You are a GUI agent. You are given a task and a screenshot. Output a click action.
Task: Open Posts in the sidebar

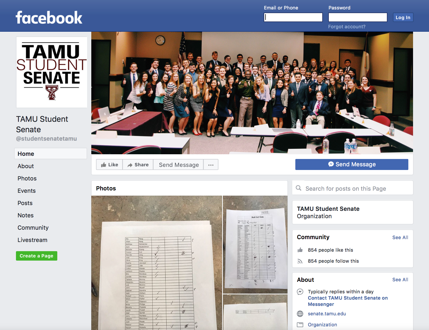coord(25,203)
